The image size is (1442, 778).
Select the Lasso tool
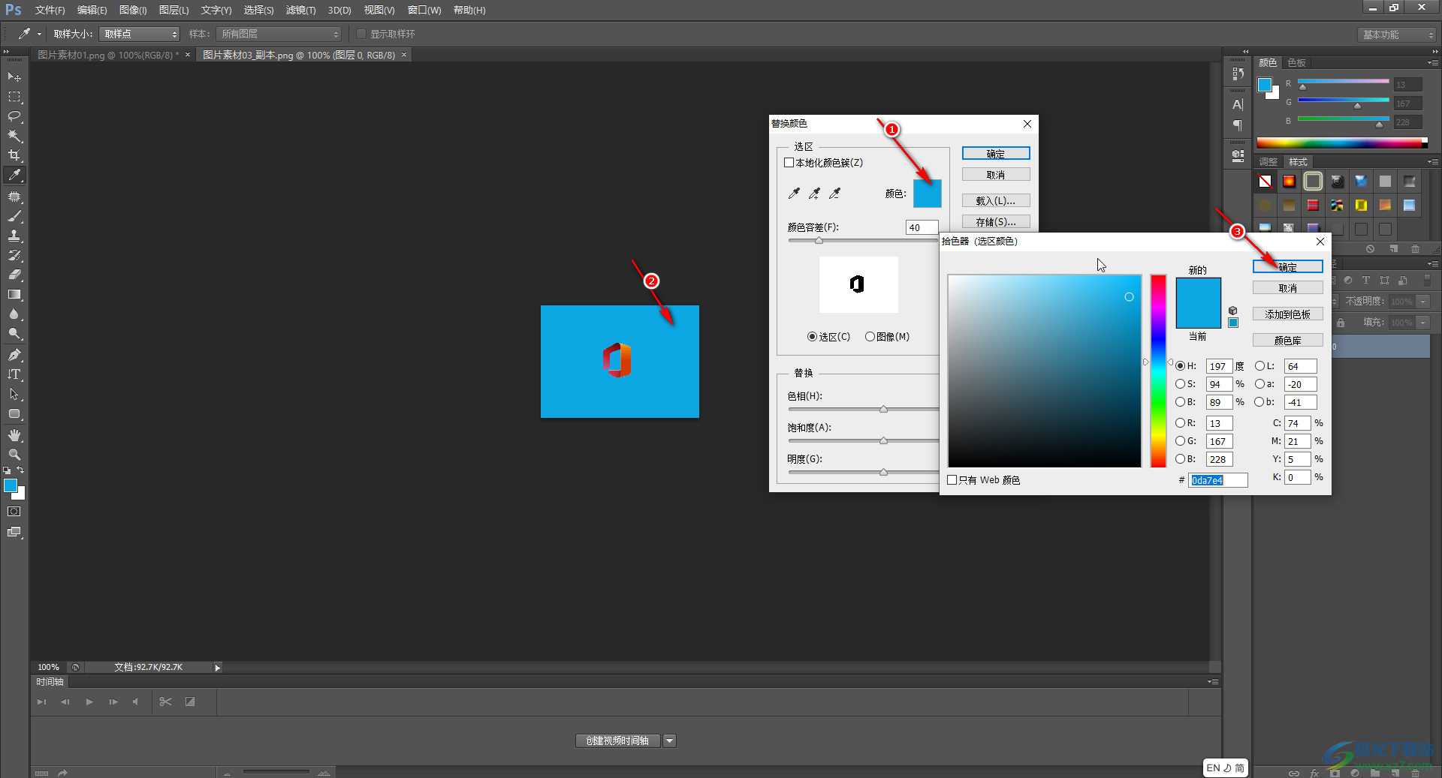(x=14, y=116)
